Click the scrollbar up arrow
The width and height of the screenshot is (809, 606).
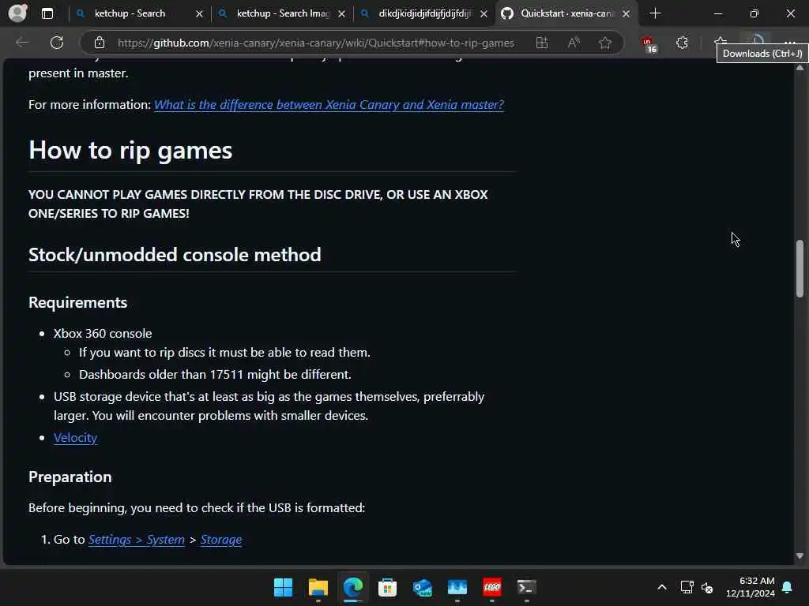800,68
